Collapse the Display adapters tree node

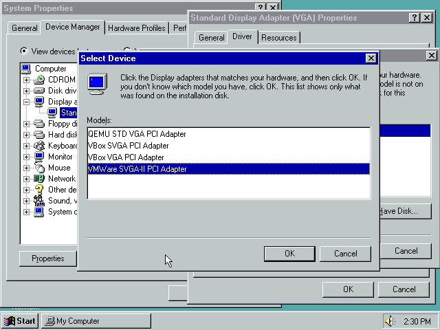click(26, 102)
